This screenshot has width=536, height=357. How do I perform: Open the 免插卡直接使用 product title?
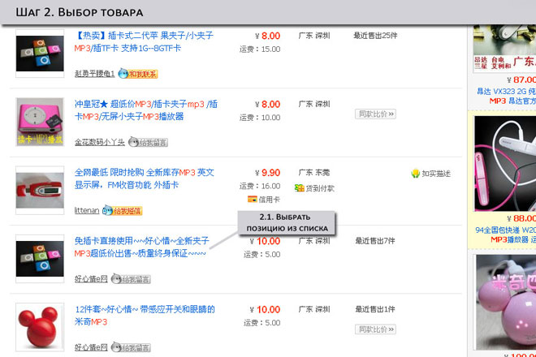point(141,247)
